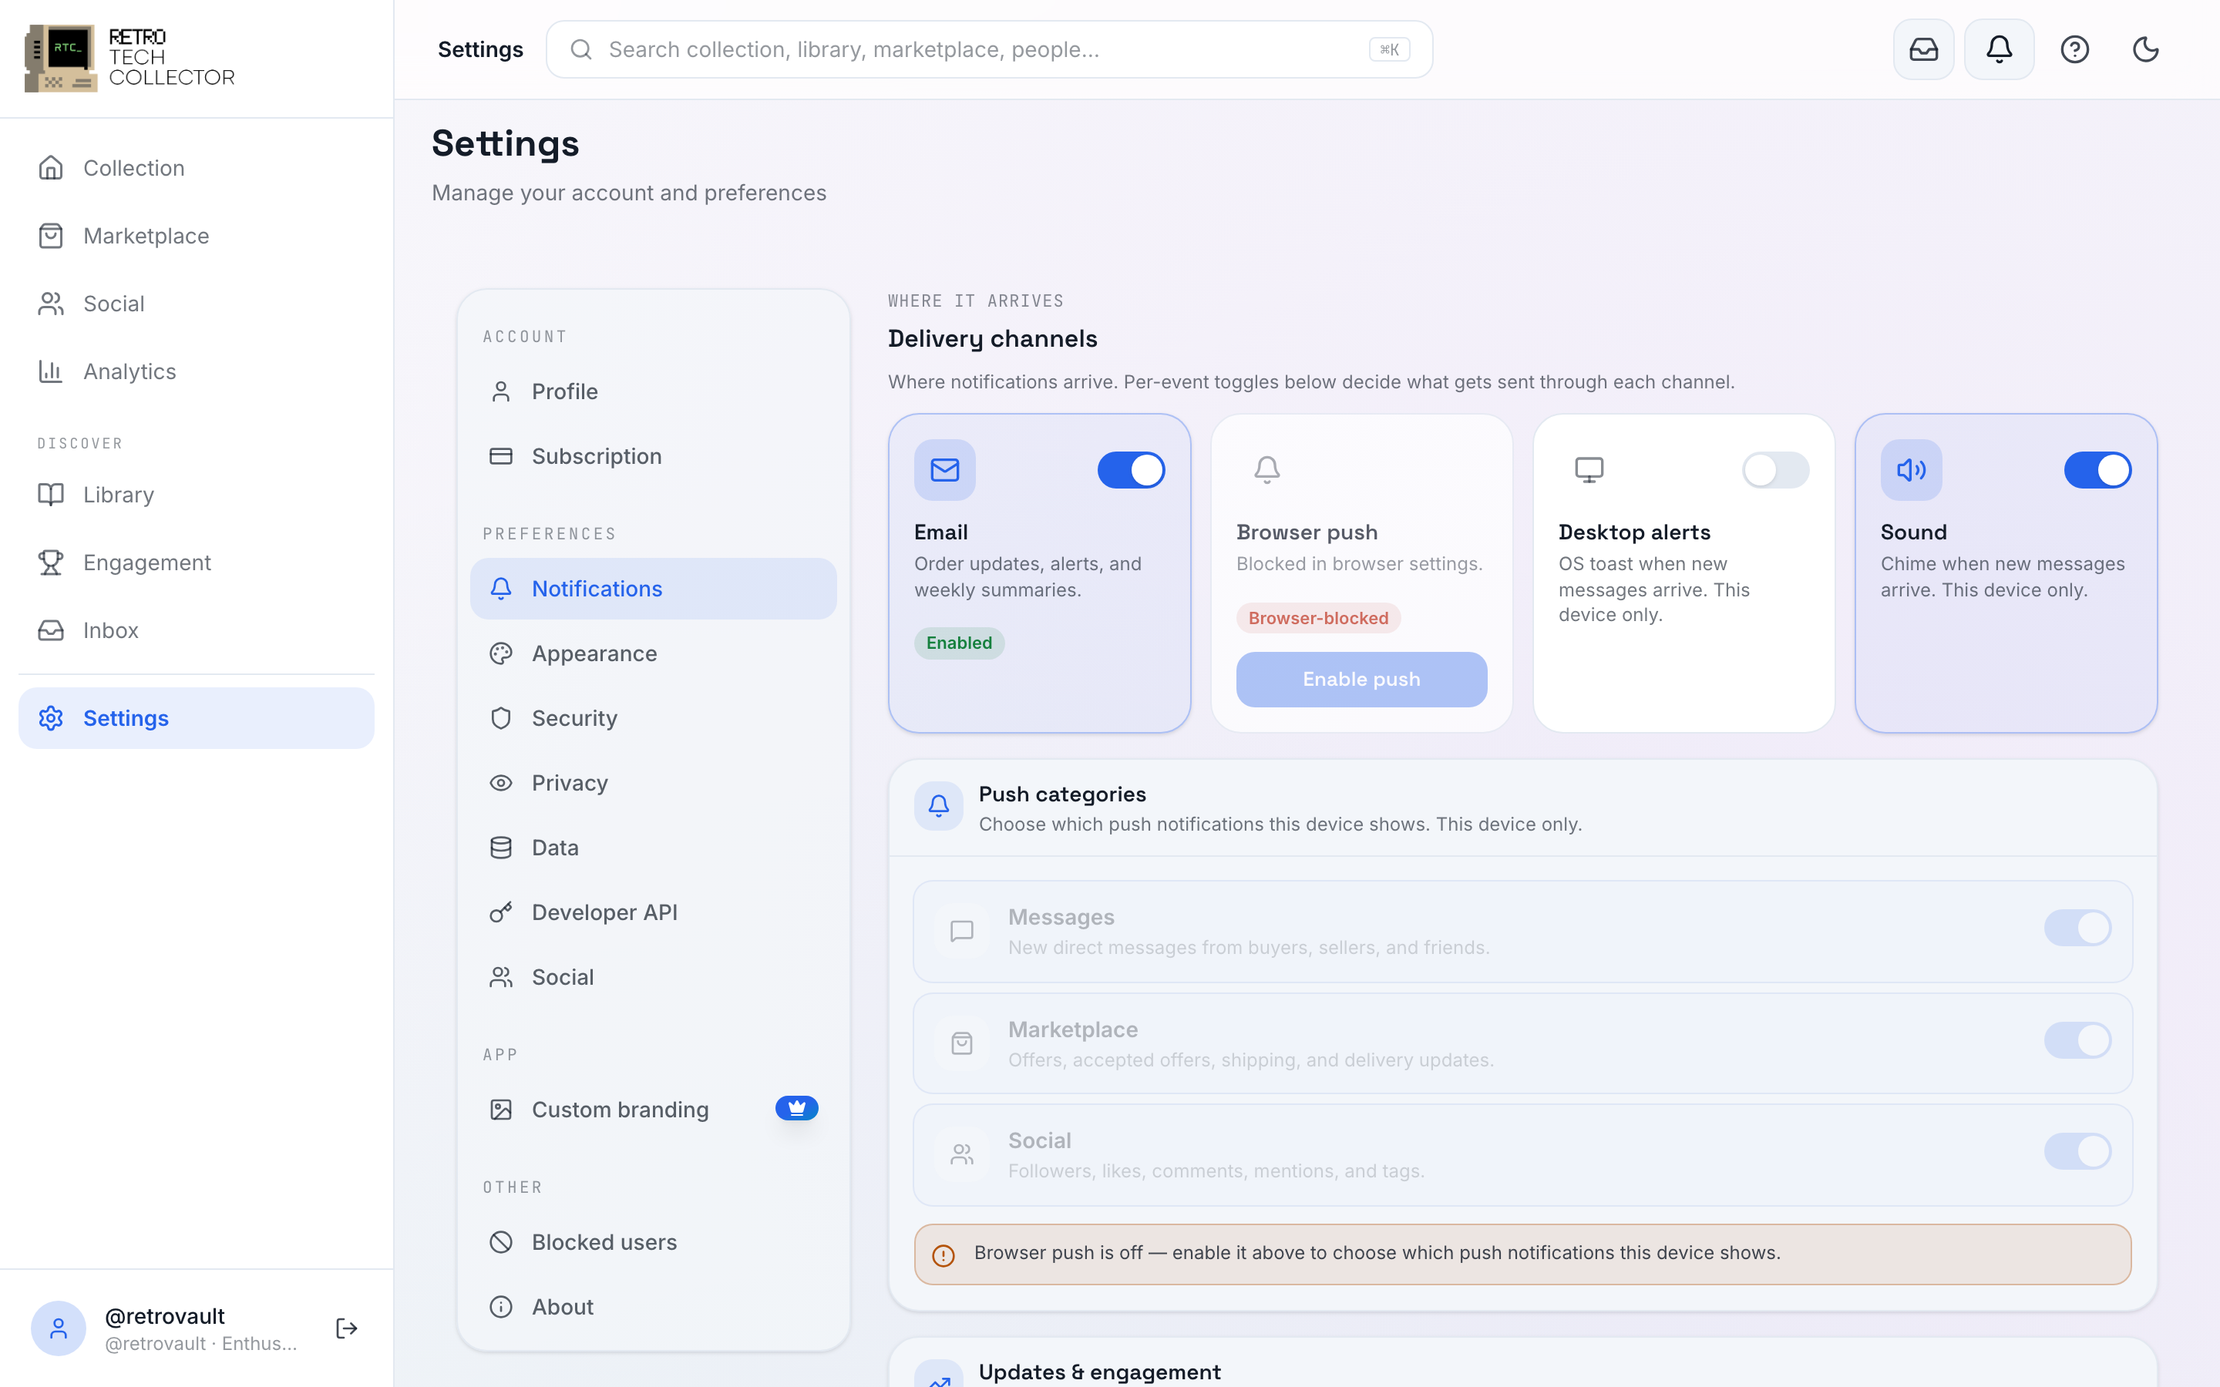
Task: Open the Blocked users section
Action: [x=653, y=1242]
